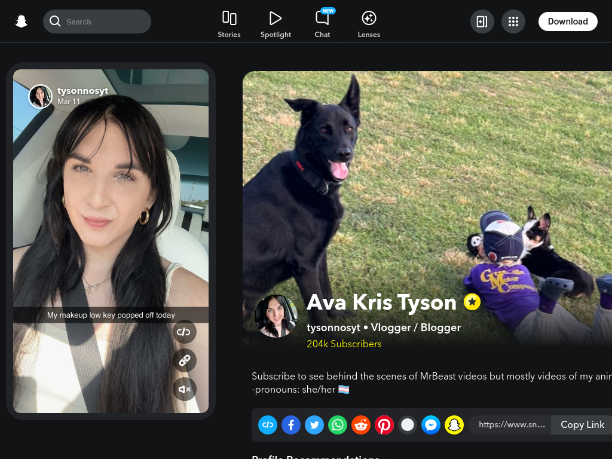Viewport: 612px width, 459px height.
Task: Open the Lenses tab
Action: [369, 25]
